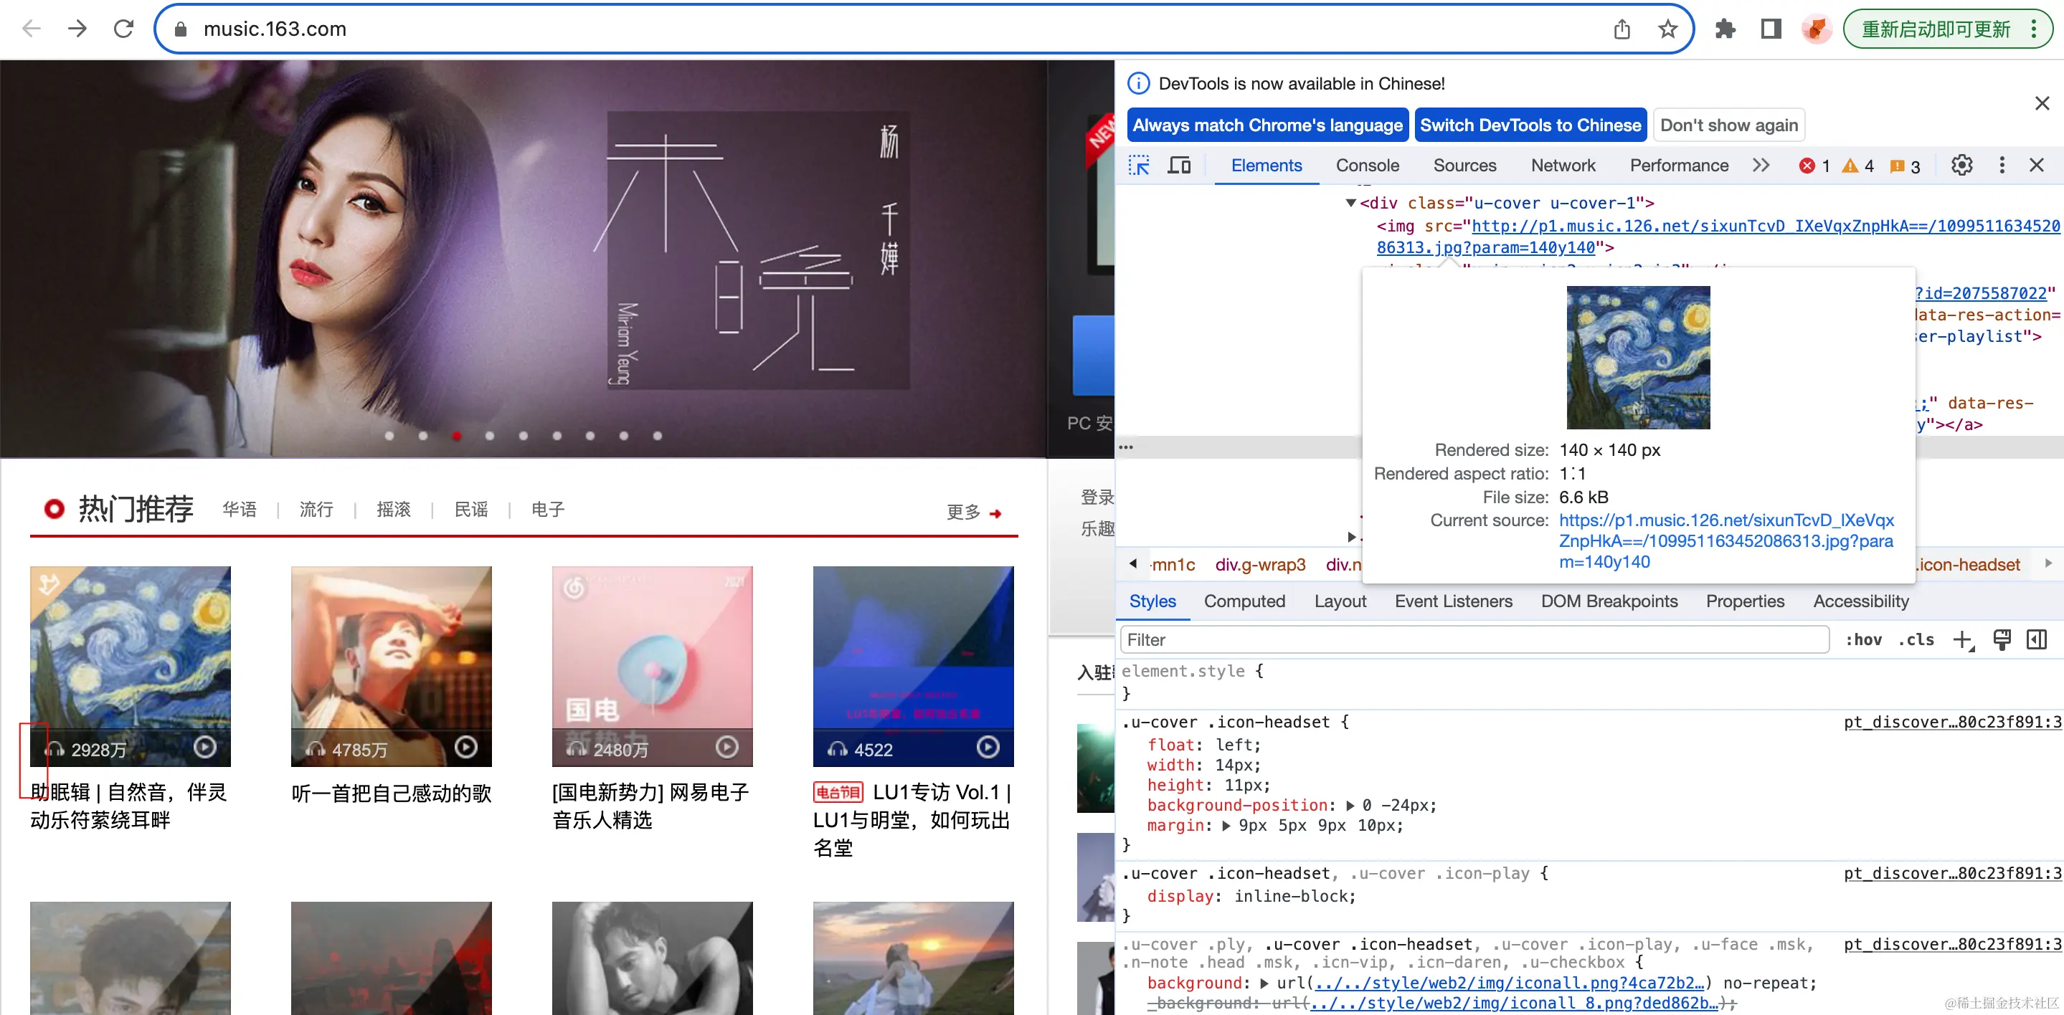Screen dimensions: 2064x1015
Task: View the DevTools warnings count badge
Action: 1857,166
